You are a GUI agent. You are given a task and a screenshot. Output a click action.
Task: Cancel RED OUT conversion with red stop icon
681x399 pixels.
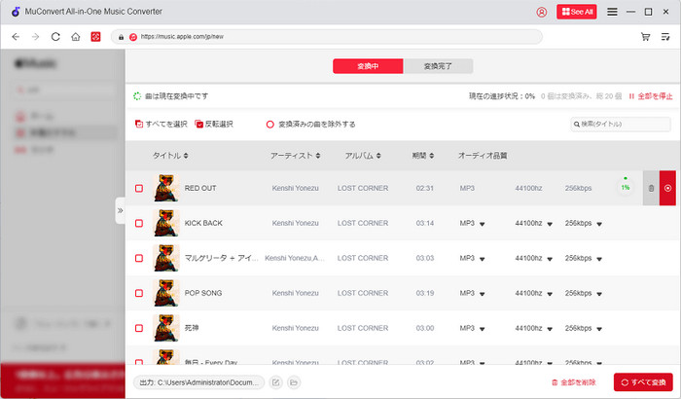(x=667, y=188)
